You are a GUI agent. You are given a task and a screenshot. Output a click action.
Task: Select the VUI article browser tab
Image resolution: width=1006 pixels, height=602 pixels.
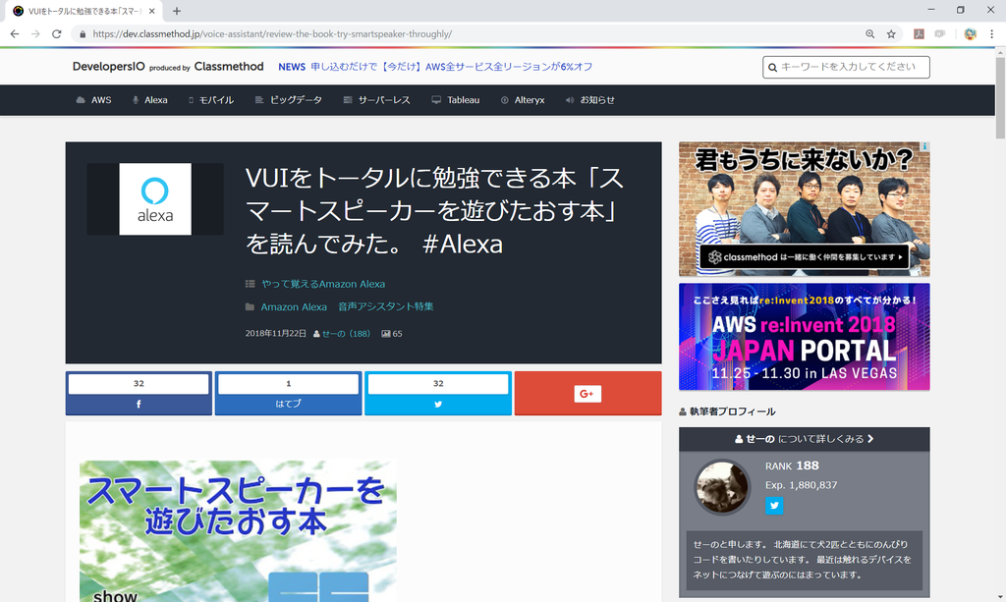[84, 11]
